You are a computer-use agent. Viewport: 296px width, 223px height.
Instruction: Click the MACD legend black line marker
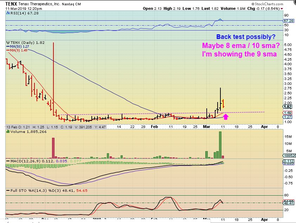(x=8, y=161)
